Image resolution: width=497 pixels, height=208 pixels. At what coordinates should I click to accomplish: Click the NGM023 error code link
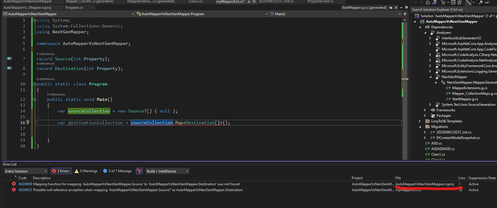(x=25, y=190)
